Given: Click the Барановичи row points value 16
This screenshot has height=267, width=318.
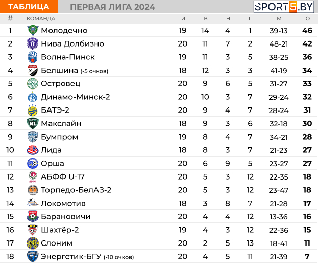Looking at the screenshot, I should tap(307, 216).
